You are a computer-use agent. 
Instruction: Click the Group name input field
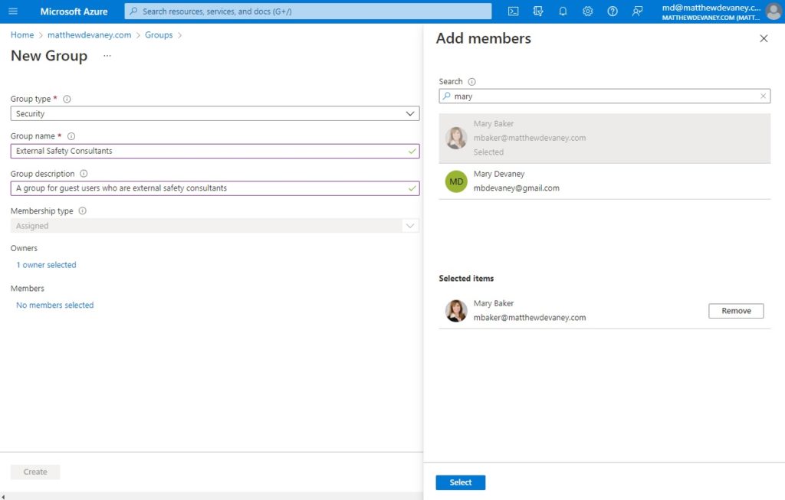[215, 151]
